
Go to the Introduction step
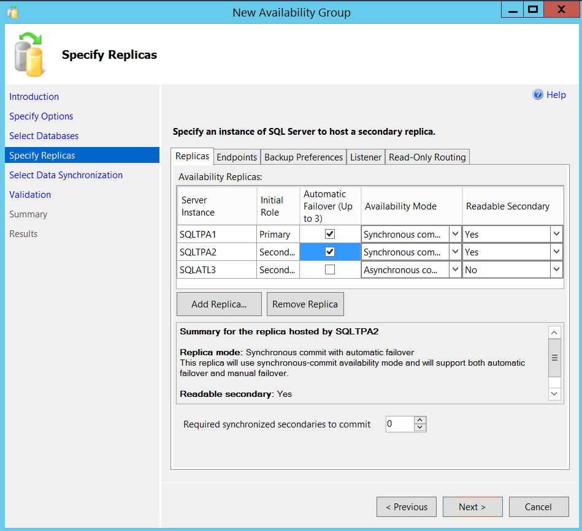tap(34, 96)
